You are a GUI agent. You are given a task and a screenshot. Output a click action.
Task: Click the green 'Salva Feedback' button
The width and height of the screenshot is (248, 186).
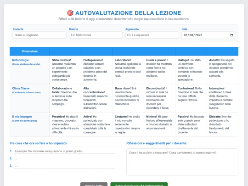pyautogui.click(x=139, y=184)
